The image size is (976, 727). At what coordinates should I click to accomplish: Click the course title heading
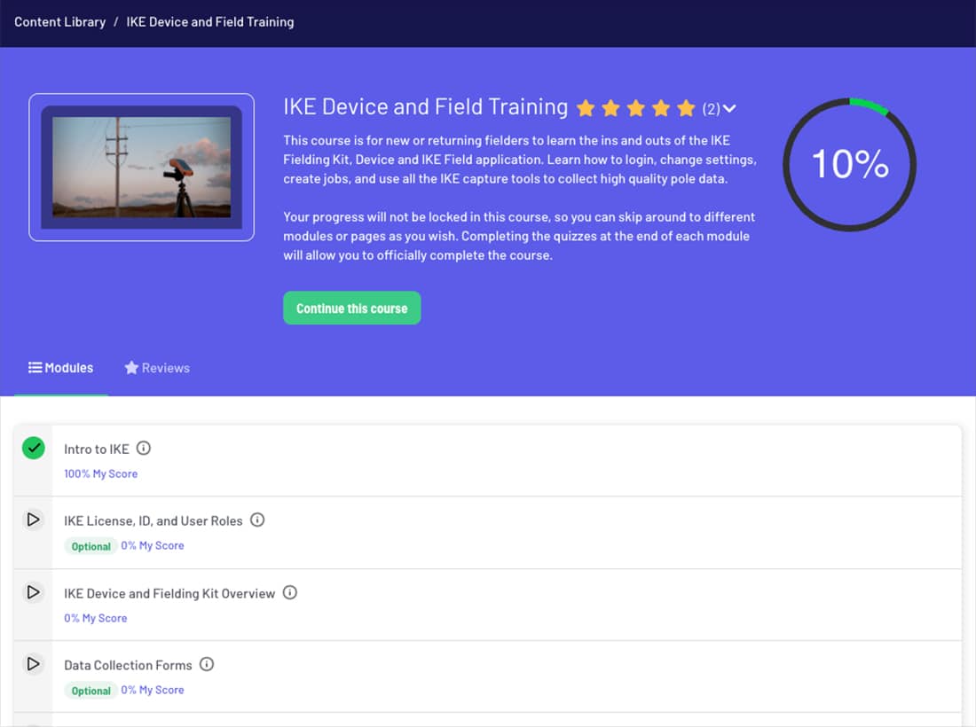426,107
